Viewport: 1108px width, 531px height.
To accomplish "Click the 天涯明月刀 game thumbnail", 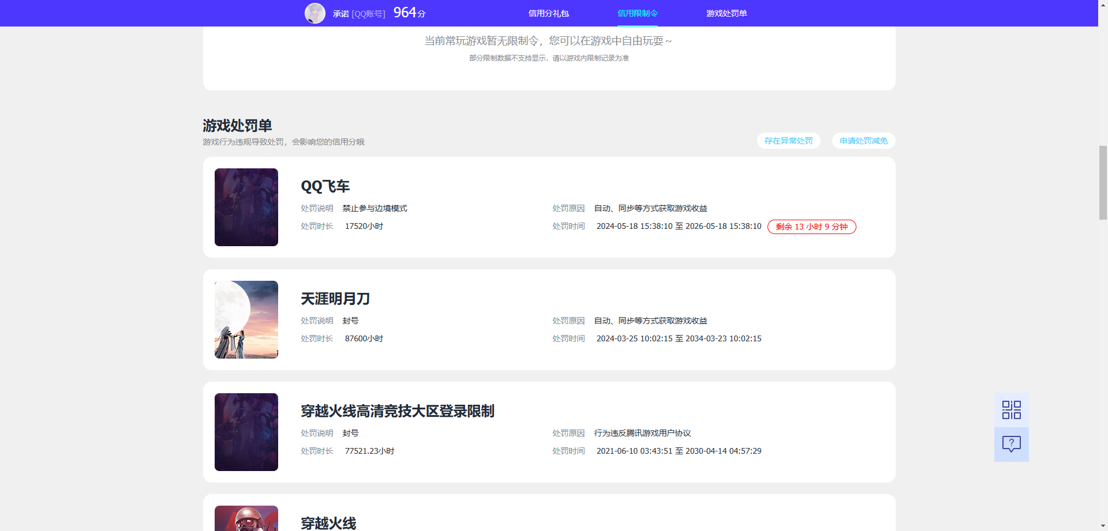I will pyautogui.click(x=246, y=319).
